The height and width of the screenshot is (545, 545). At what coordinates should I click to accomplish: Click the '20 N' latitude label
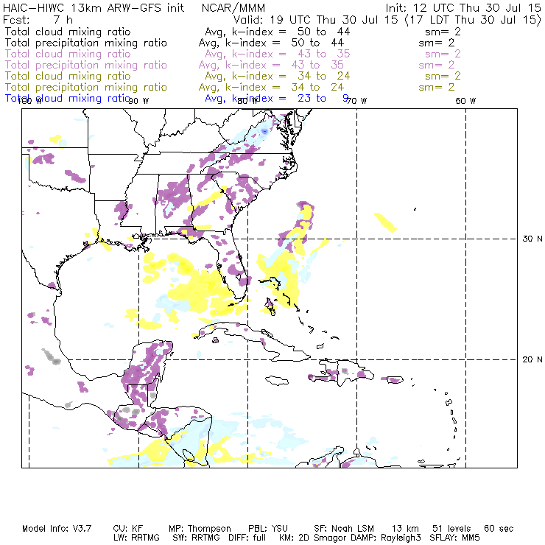532,359
